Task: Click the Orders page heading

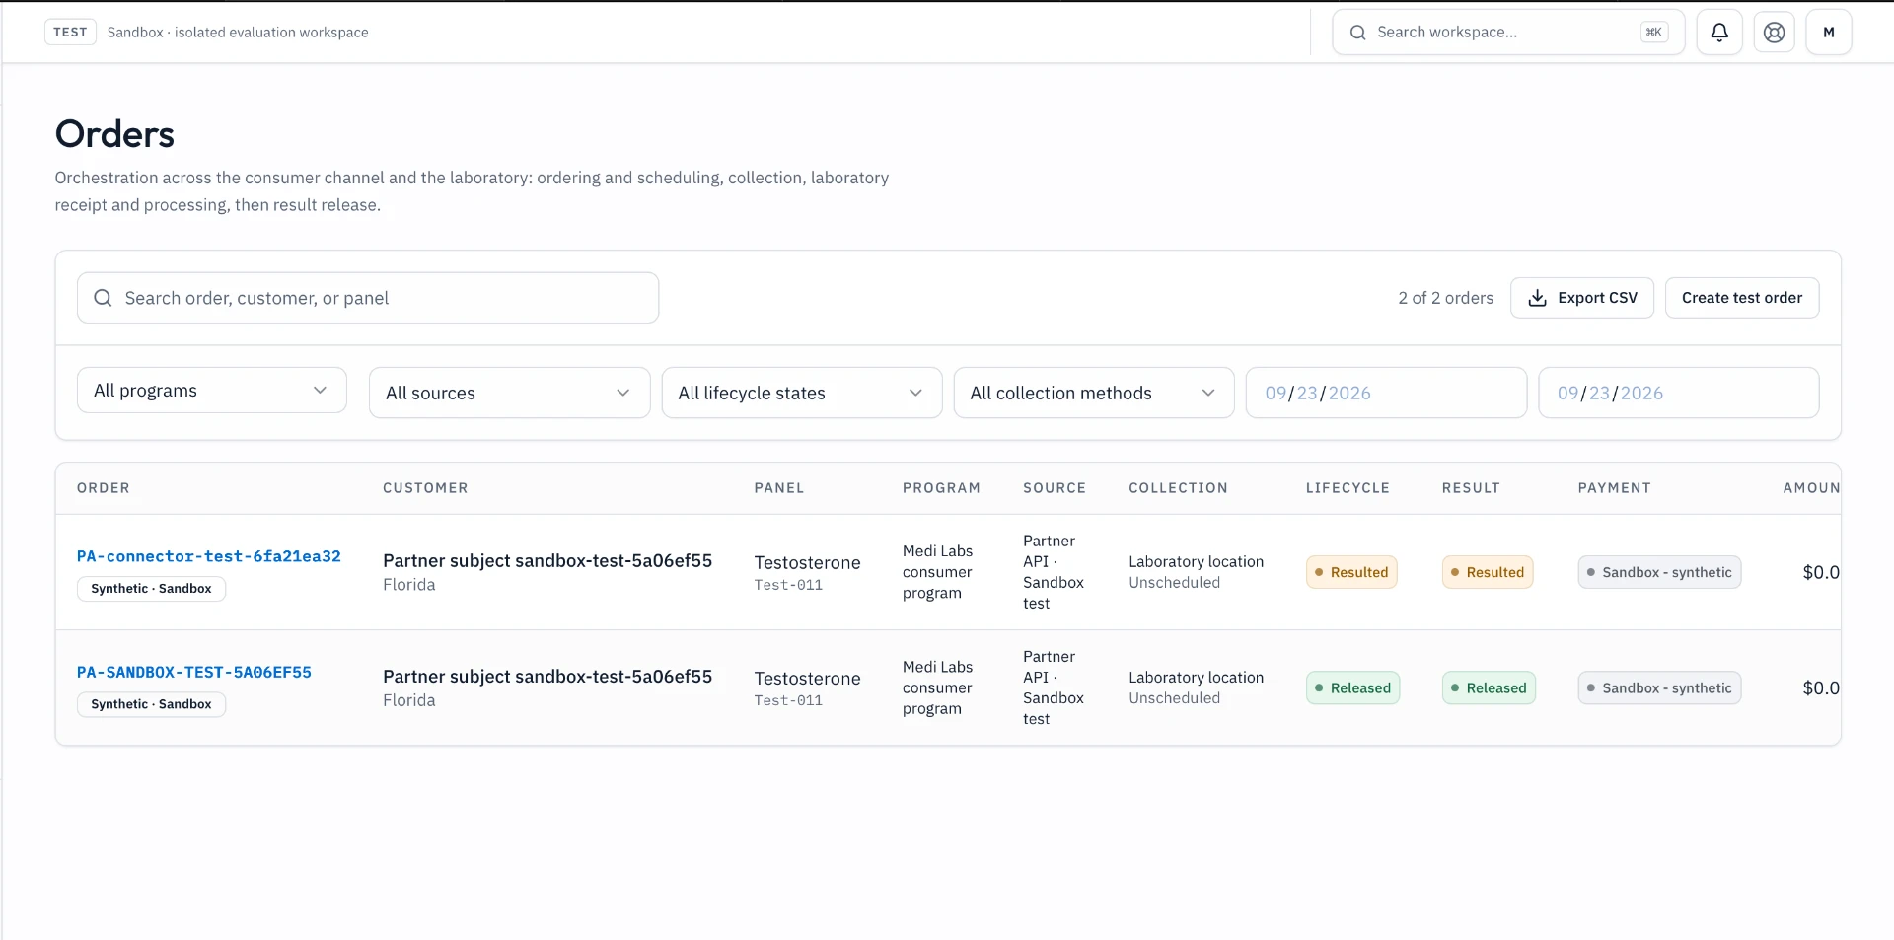Action: tap(114, 134)
